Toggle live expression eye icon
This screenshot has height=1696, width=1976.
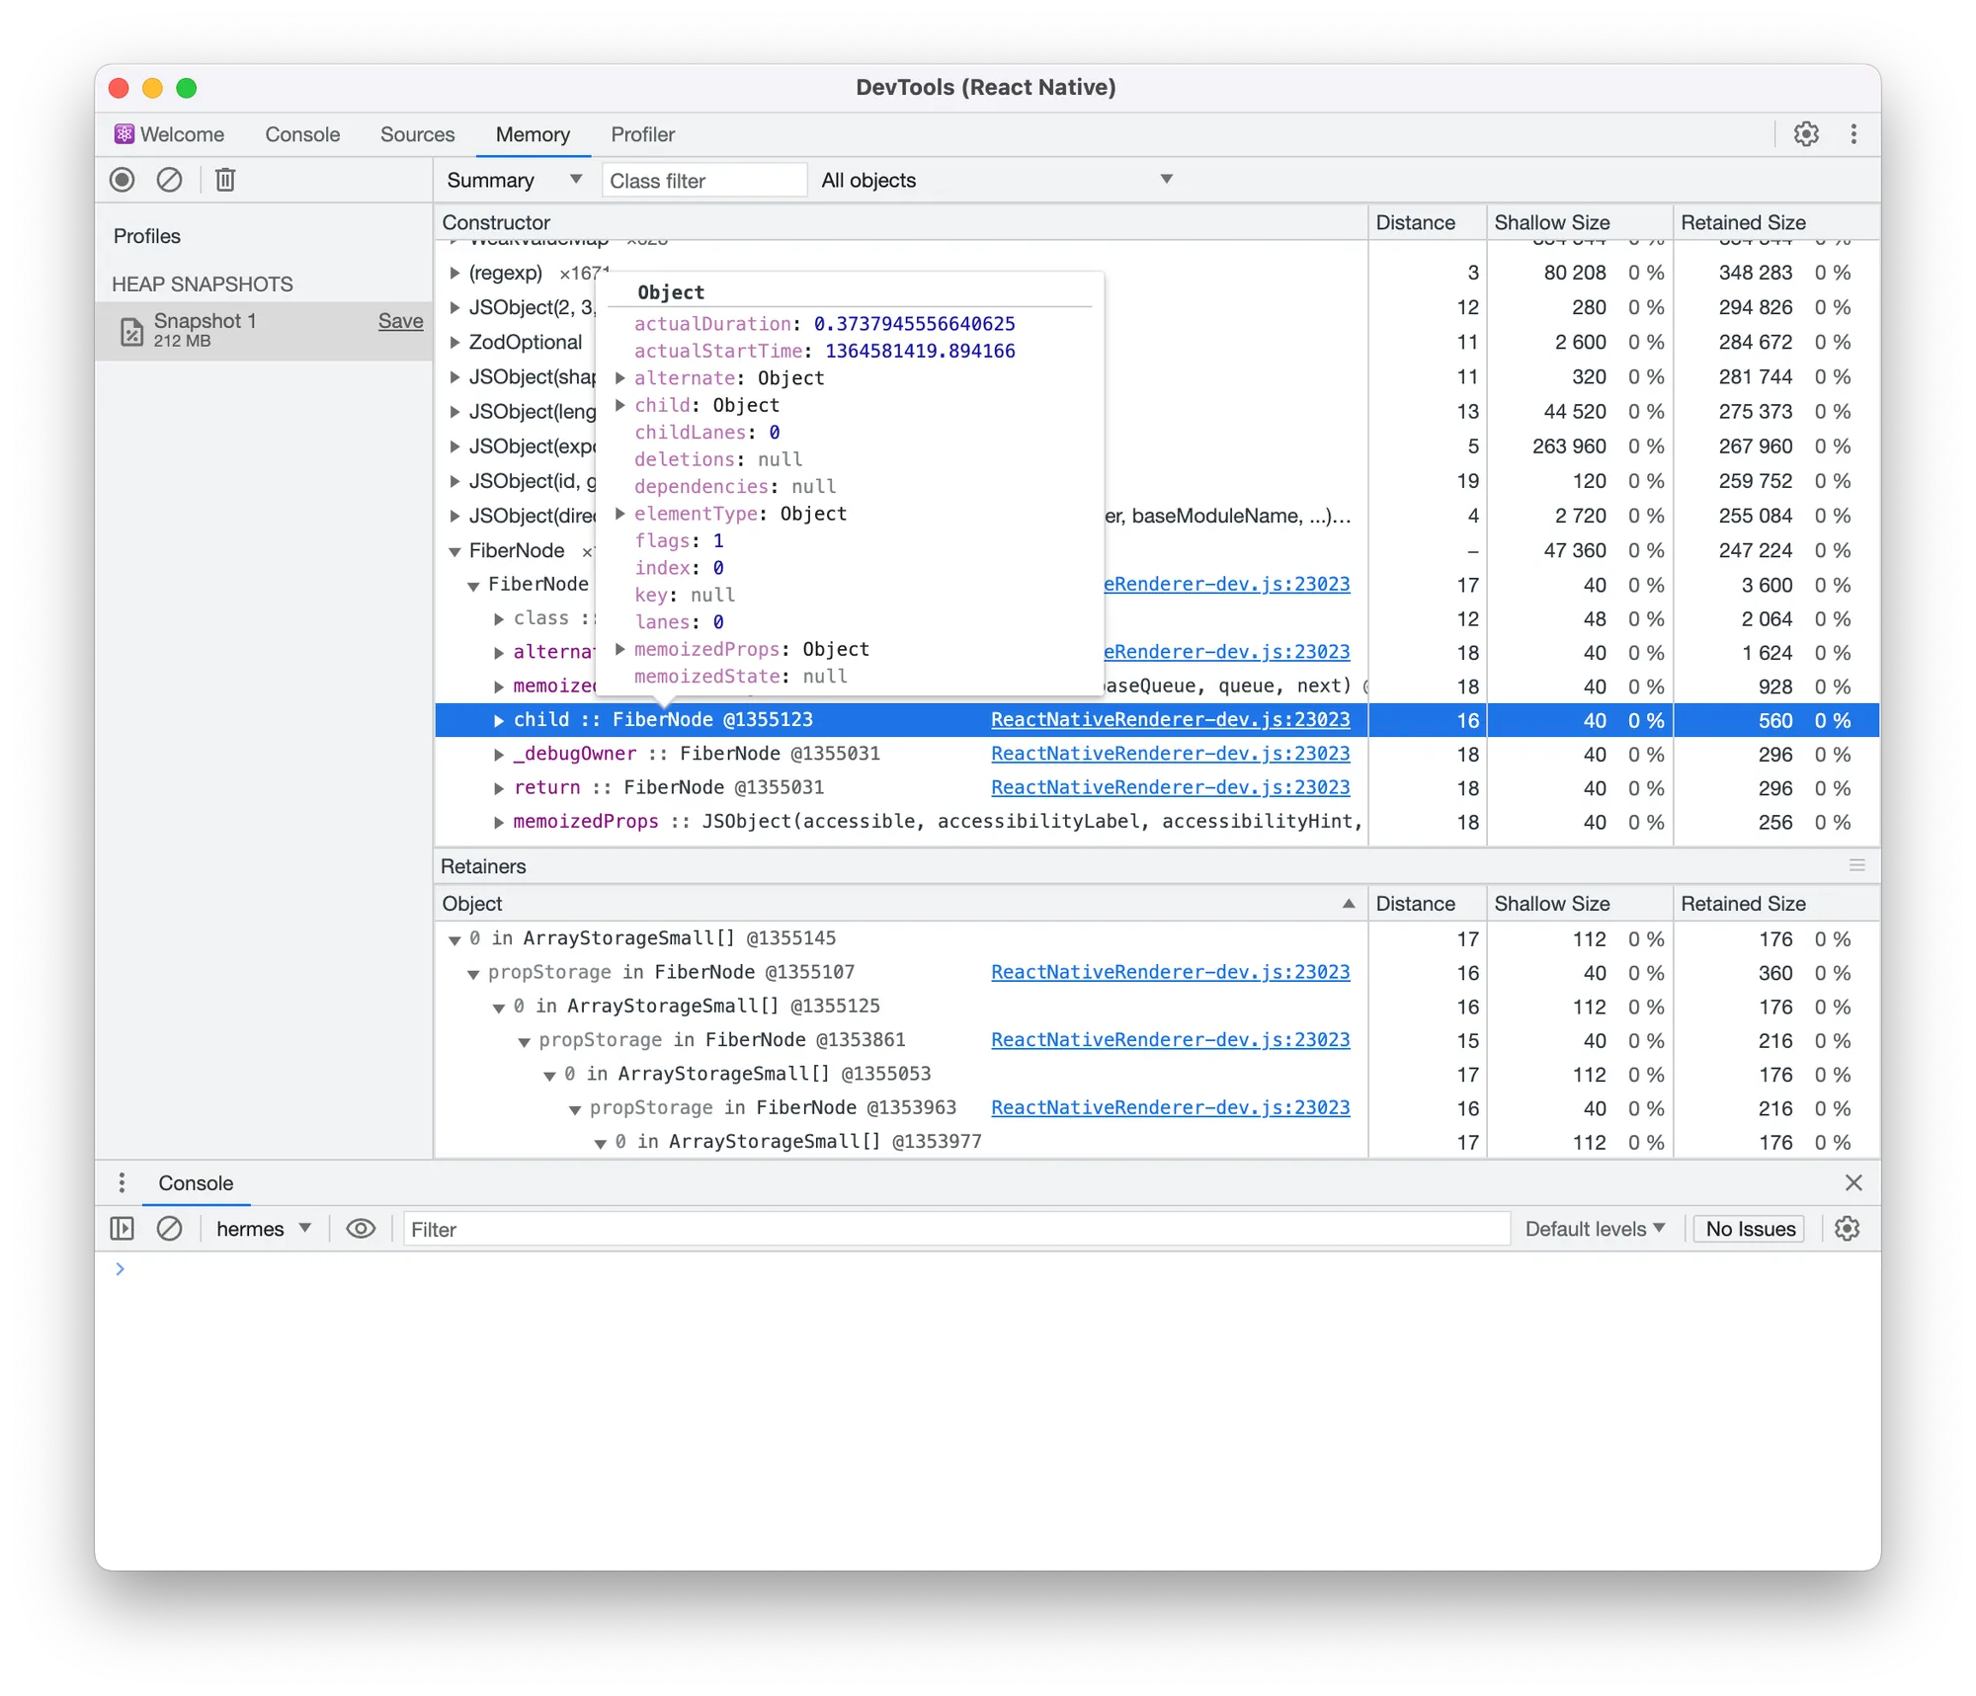pyautogui.click(x=361, y=1229)
